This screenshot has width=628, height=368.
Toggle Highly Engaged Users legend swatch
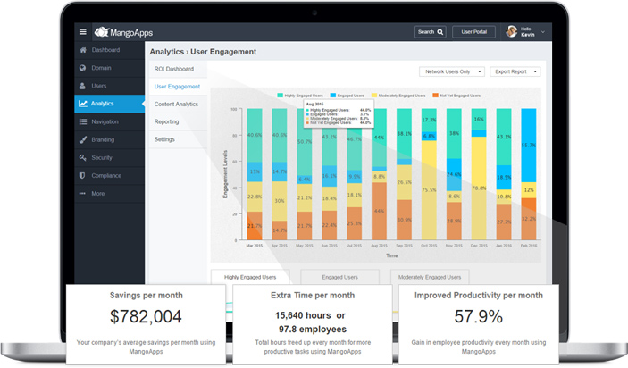pyautogui.click(x=280, y=96)
